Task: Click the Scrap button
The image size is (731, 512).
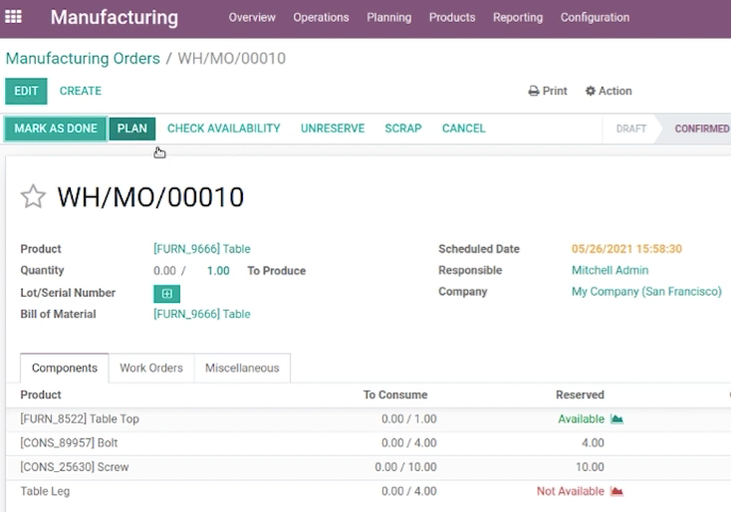Action: tap(403, 128)
